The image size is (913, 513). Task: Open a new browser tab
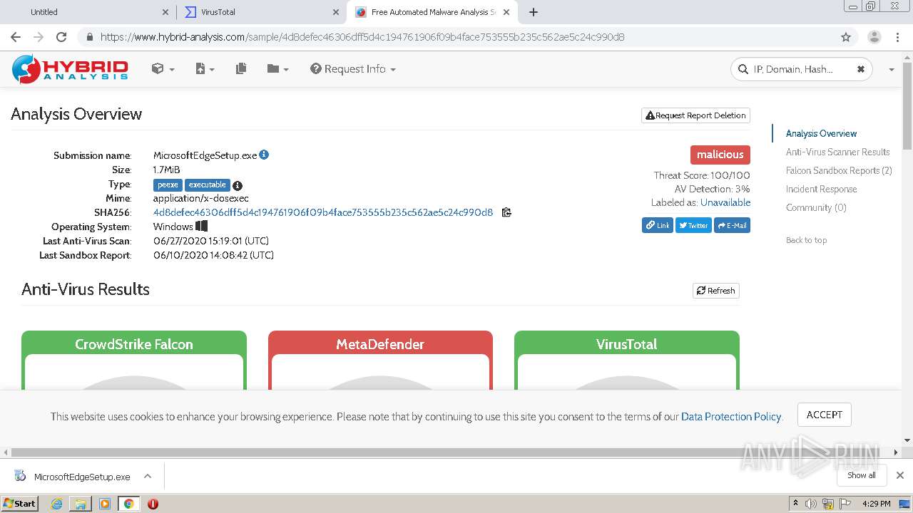[534, 12]
